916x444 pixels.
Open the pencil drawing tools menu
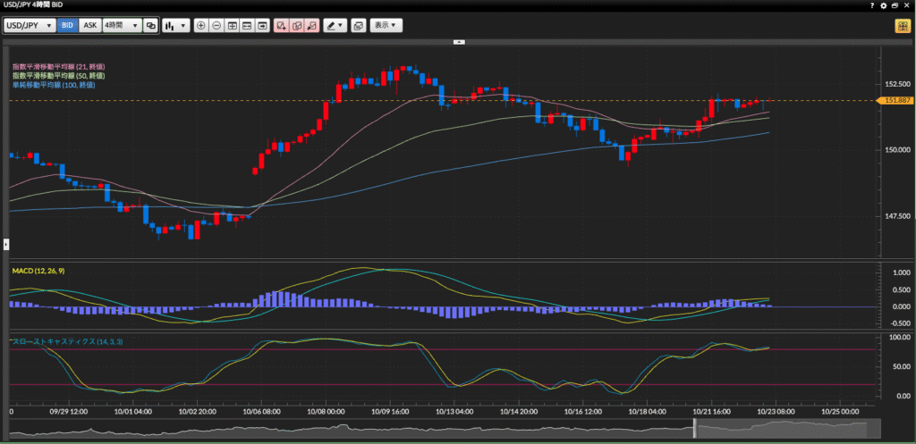pos(335,26)
